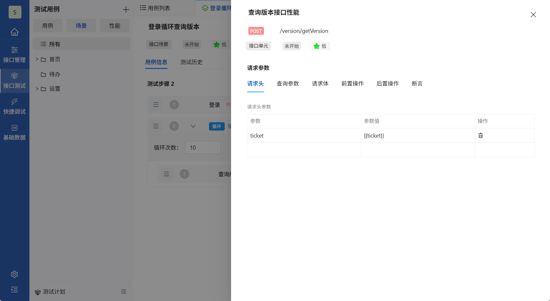The height and width of the screenshot is (301, 550).
Task: Click the 测试计划 icon at bottom left
Action: tap(38, 291)
